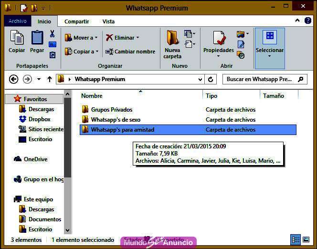Viewport: 317px width, 249px height.
Task: Click the forward navigation arrow
Action: point(27,79)
